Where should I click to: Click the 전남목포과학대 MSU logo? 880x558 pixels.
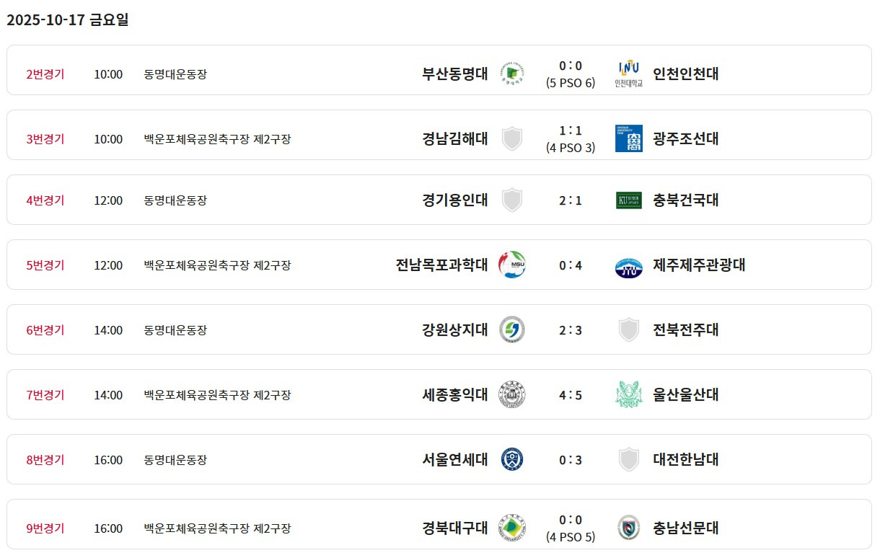tap(512, 265)
